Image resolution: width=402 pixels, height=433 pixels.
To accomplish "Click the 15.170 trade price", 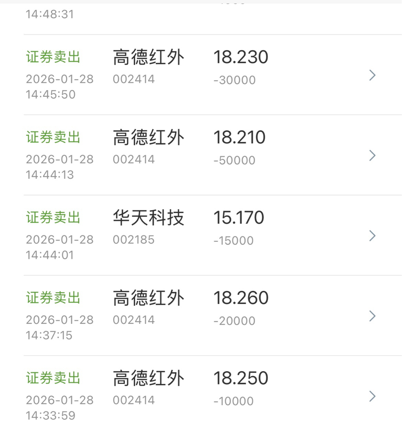I will coord(238,218).
